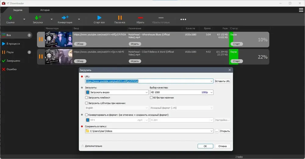305x159 pixels.
Task: Click the Загрузка toolbar icon
Action: [38, 18]
